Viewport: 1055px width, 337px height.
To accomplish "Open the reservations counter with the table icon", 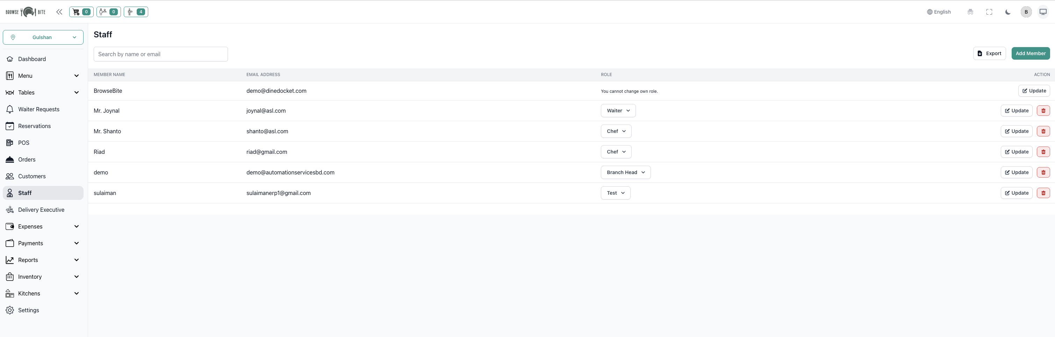I will pyautogui.click(x=108, y=12).
